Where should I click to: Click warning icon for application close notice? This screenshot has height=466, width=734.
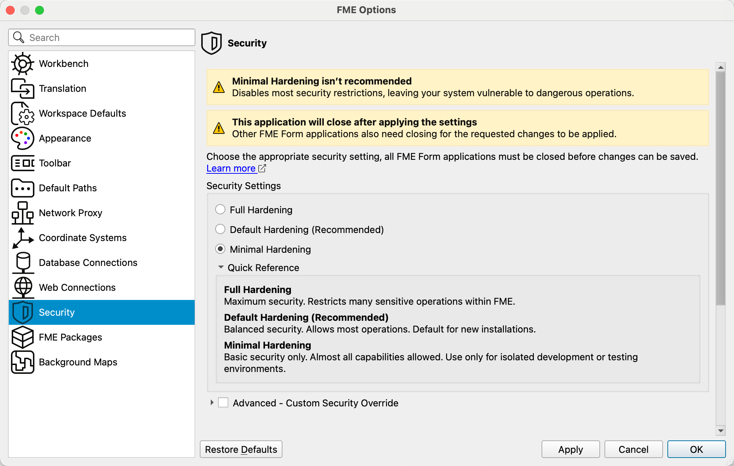pyautogui.click(x=219, y=128)
